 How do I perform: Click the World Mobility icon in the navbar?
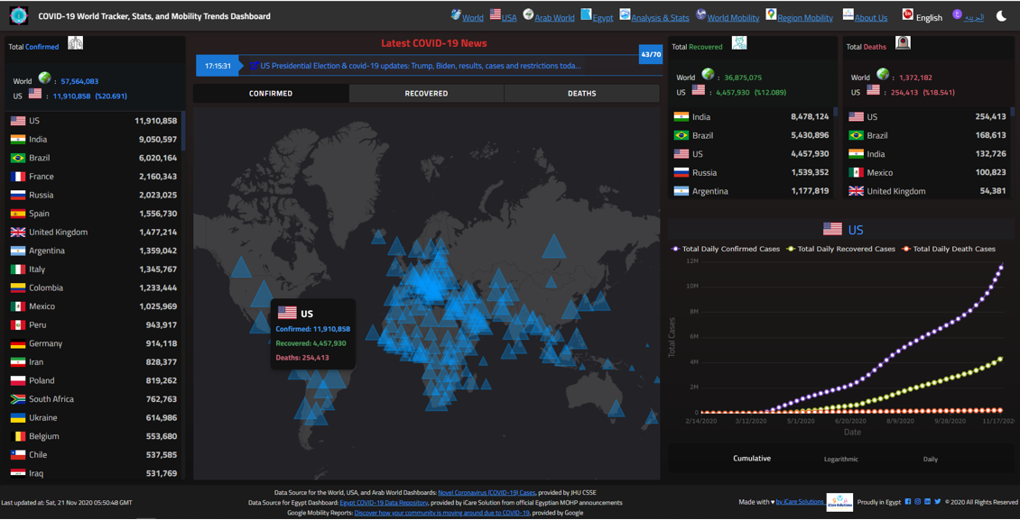700,14
